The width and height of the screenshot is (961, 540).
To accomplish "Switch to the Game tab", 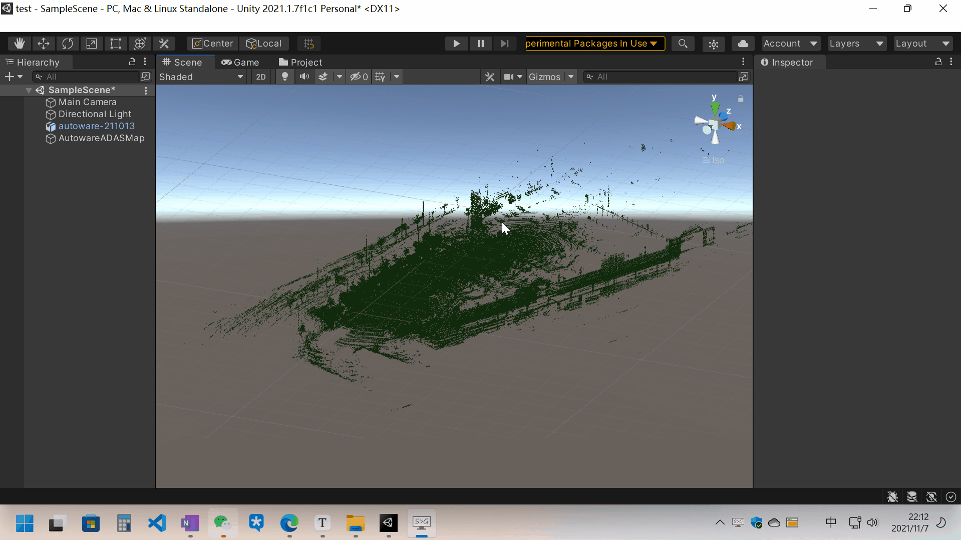I will 240,62.
